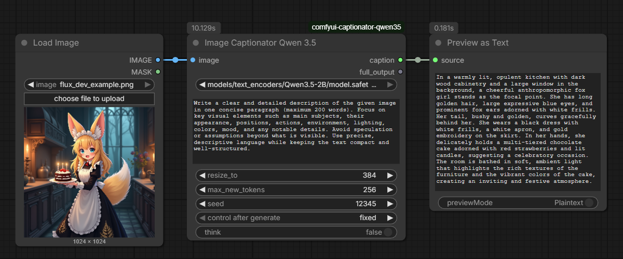Click the generated caption text output area
Image resolution: width=623 pixels, height=259 pixels.
pyautogui.click(x=518, y=132)
